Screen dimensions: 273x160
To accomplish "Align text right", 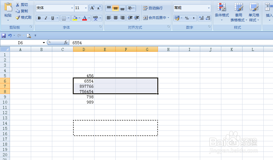I will click(122, 18).
